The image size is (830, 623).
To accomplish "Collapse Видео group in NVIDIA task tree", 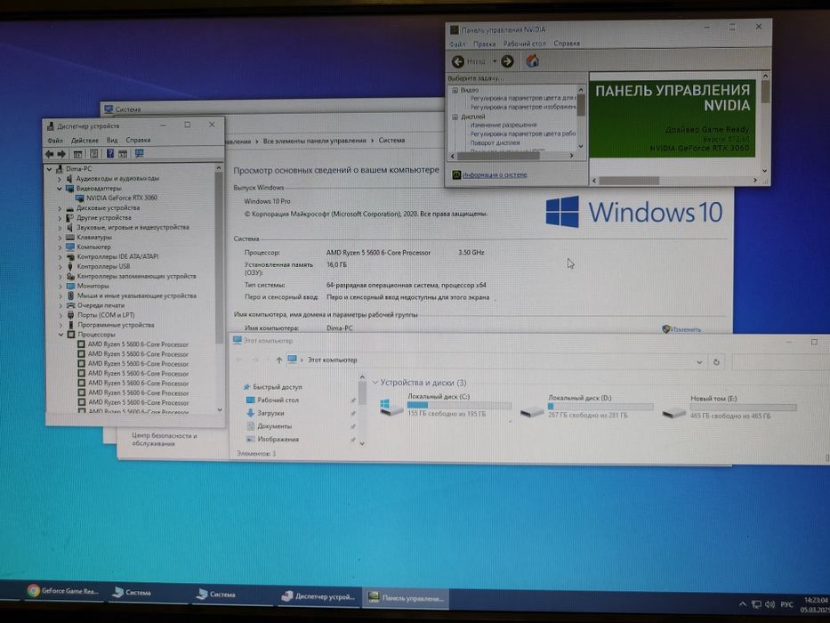I will tap(455, 91).
